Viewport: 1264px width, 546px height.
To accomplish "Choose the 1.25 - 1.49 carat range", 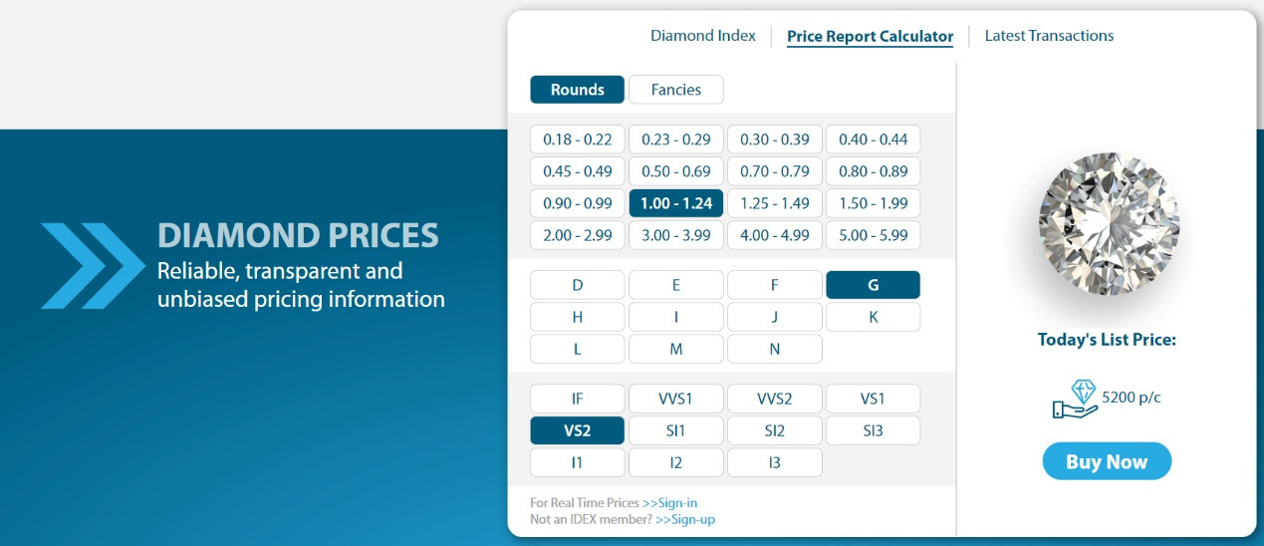I will (774, 203).
